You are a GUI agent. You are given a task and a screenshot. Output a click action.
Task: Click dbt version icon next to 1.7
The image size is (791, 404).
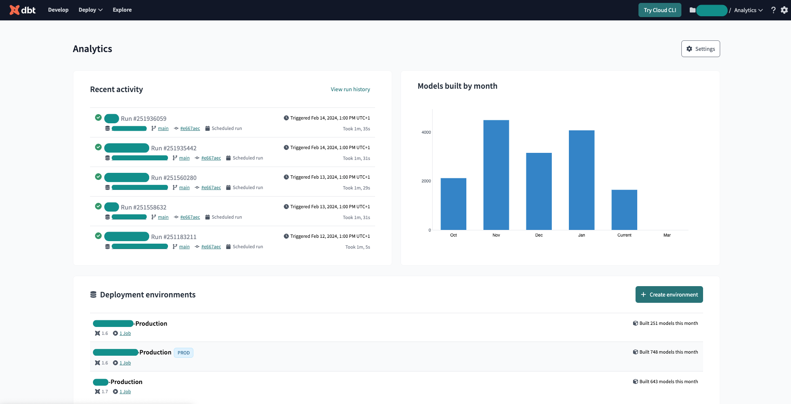(x=98, y=392)
